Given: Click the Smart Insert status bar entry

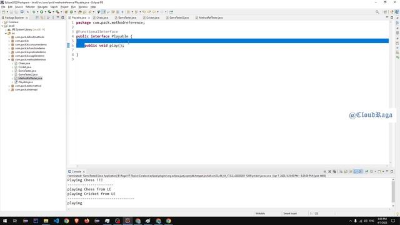Looking at the screenshot, I should 290,213.
